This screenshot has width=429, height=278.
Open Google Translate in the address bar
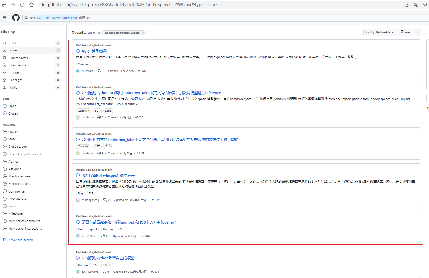pos(416,5)
